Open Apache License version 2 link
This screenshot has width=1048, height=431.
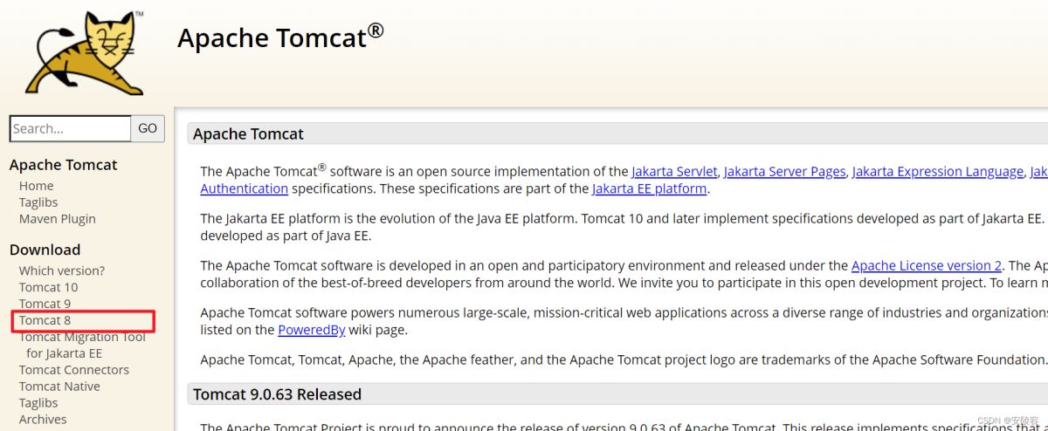(x=926, y=266)
